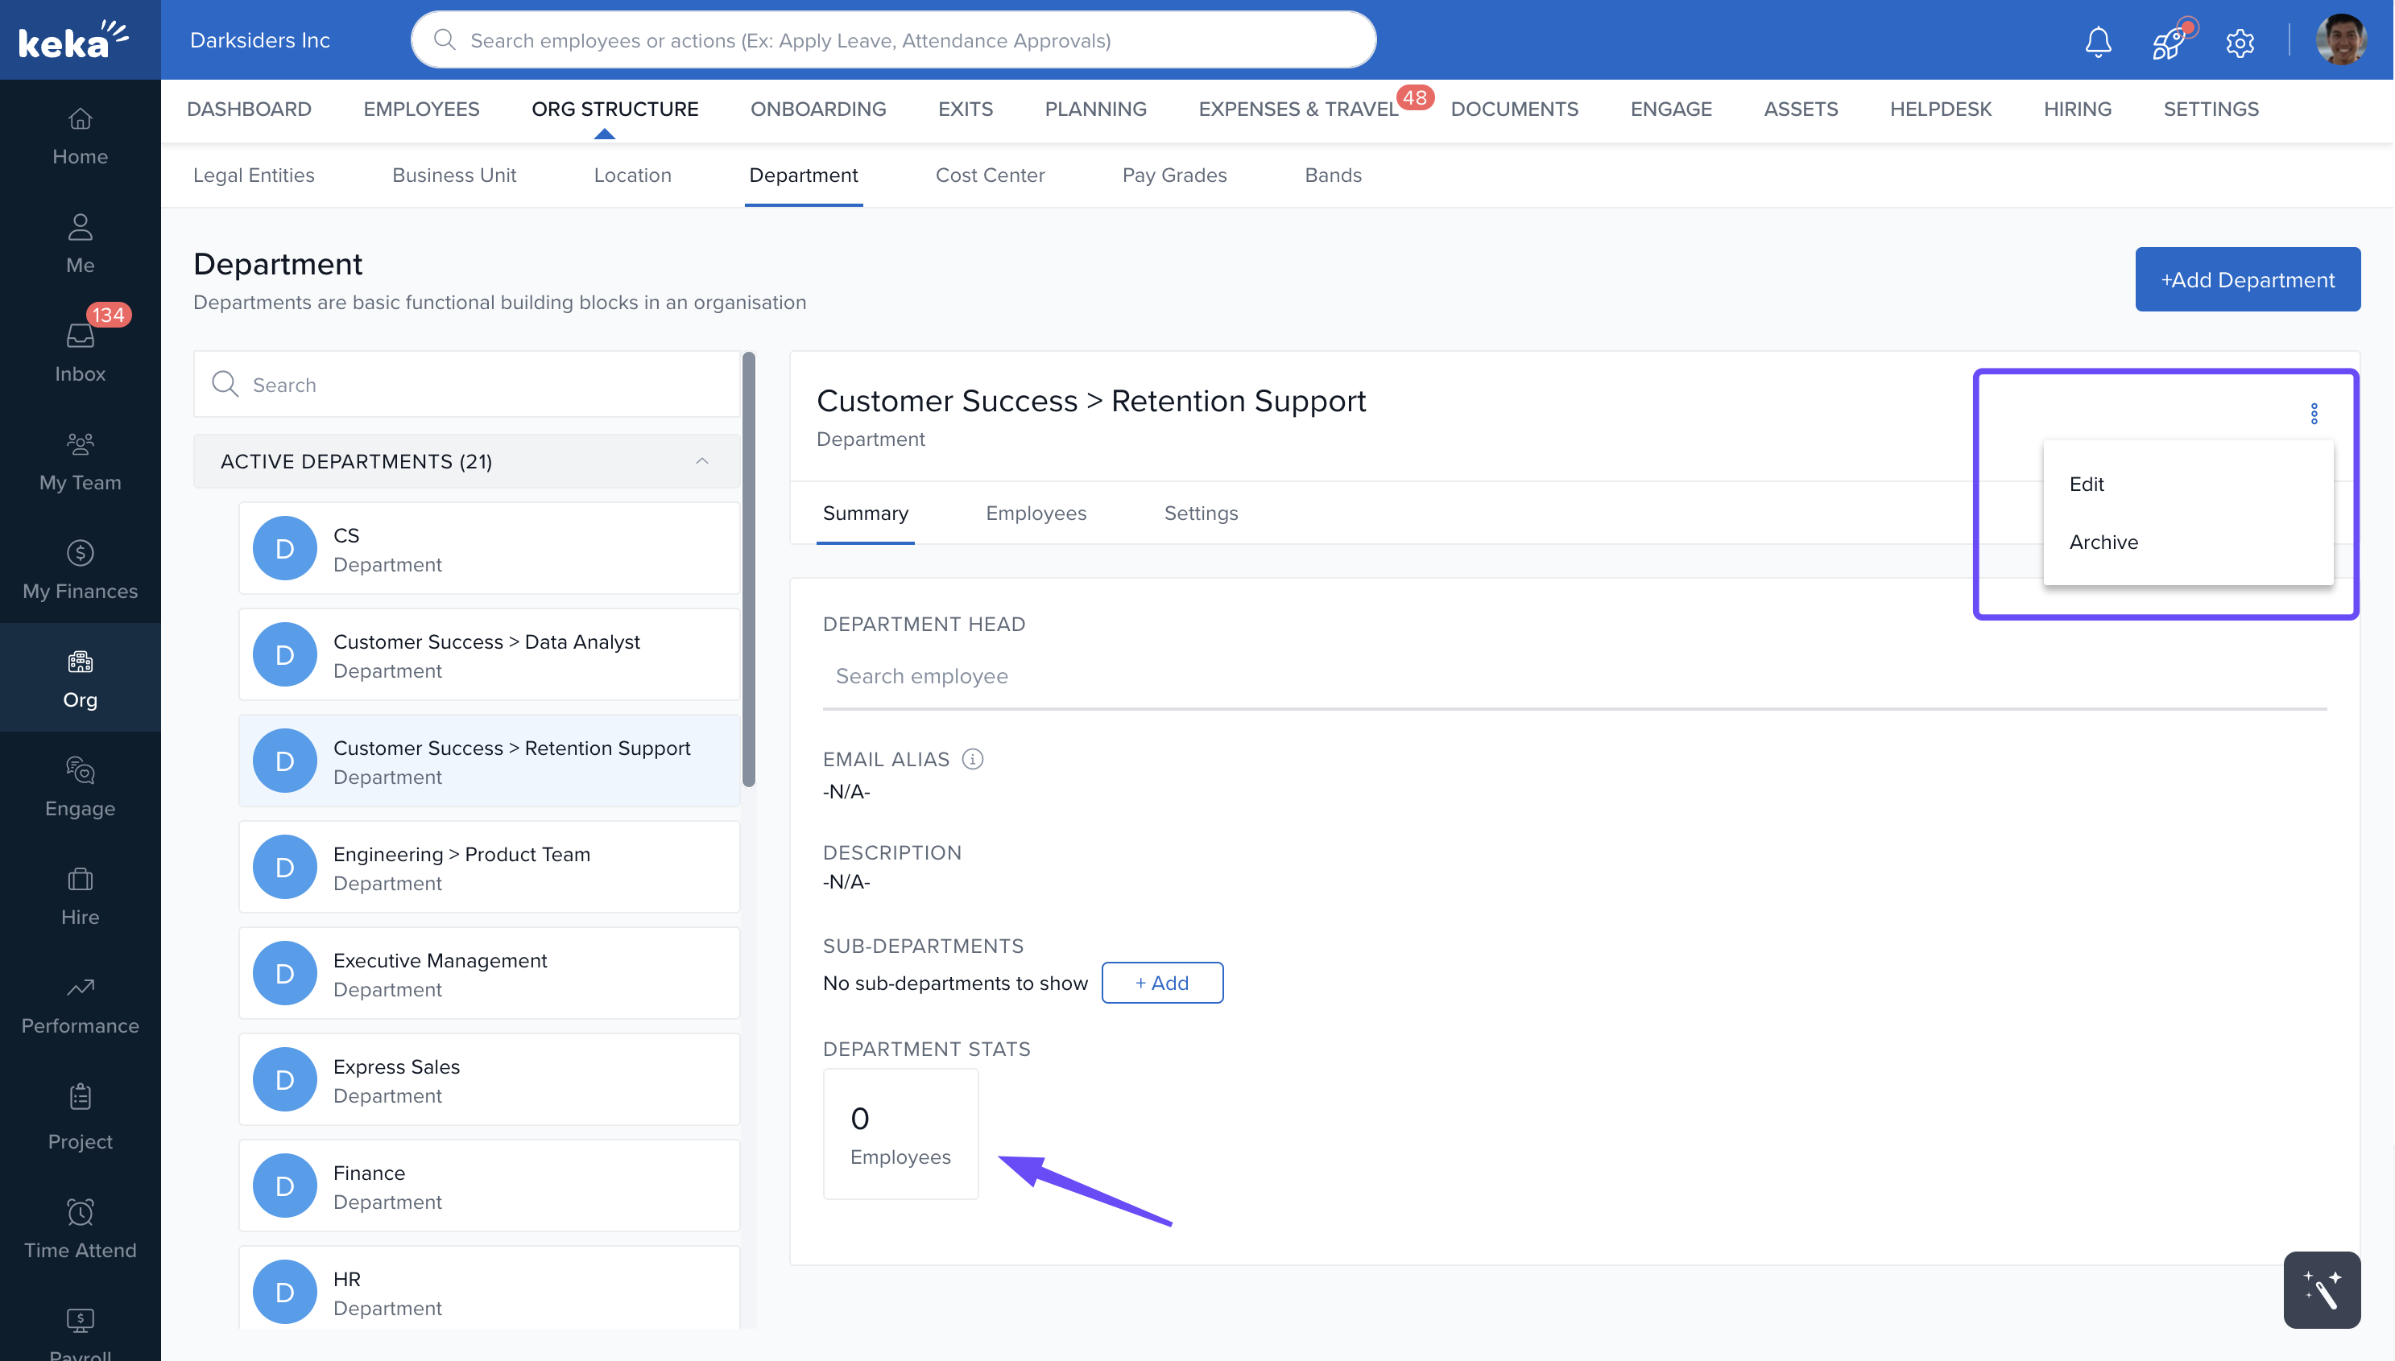Open the three-dot department options menu
2395x1361 pixels.
coord(2314,413)
